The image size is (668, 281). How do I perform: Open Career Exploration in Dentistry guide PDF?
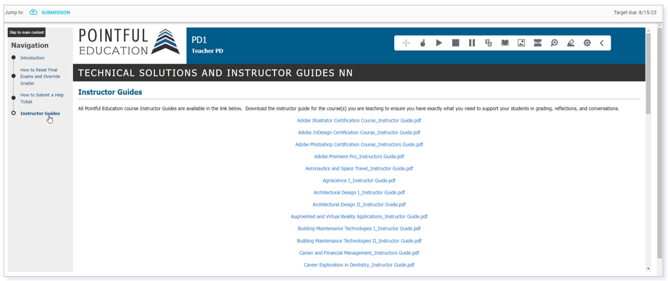pyautogui.click(x=359, y=265)
